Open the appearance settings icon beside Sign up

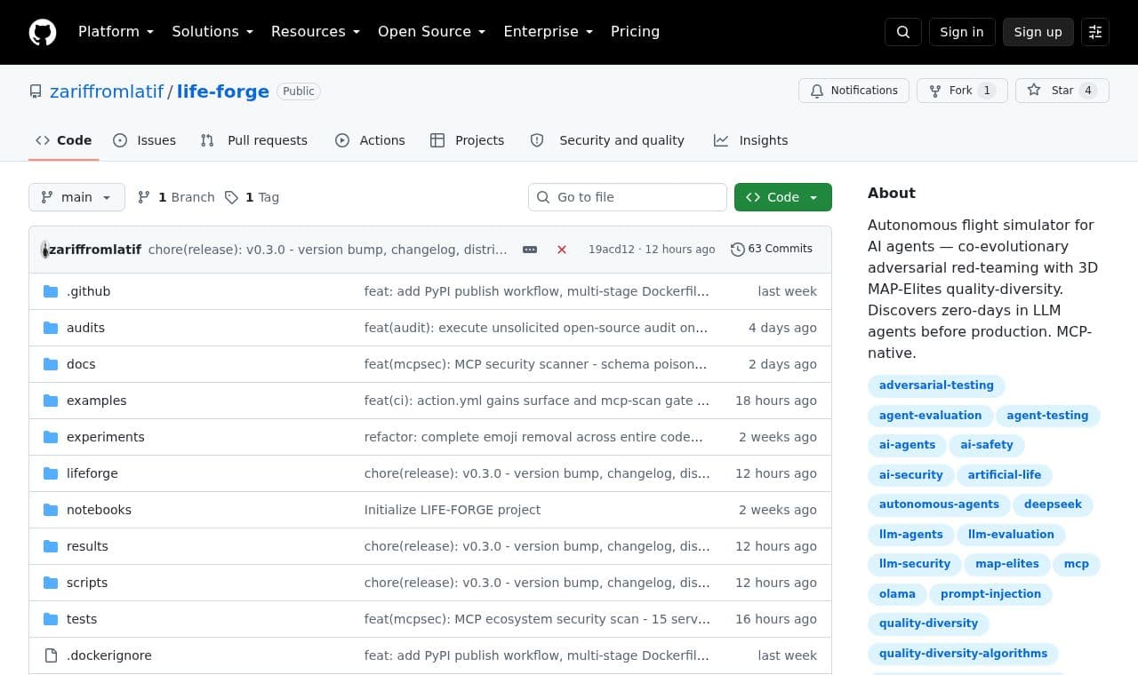(x=1095, y=32)
